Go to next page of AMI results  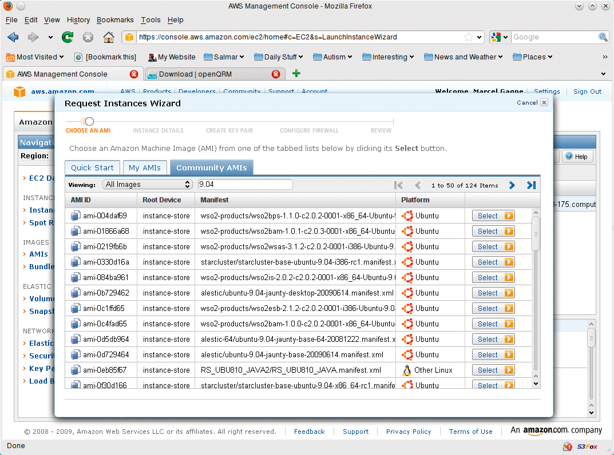pos(512,185)
